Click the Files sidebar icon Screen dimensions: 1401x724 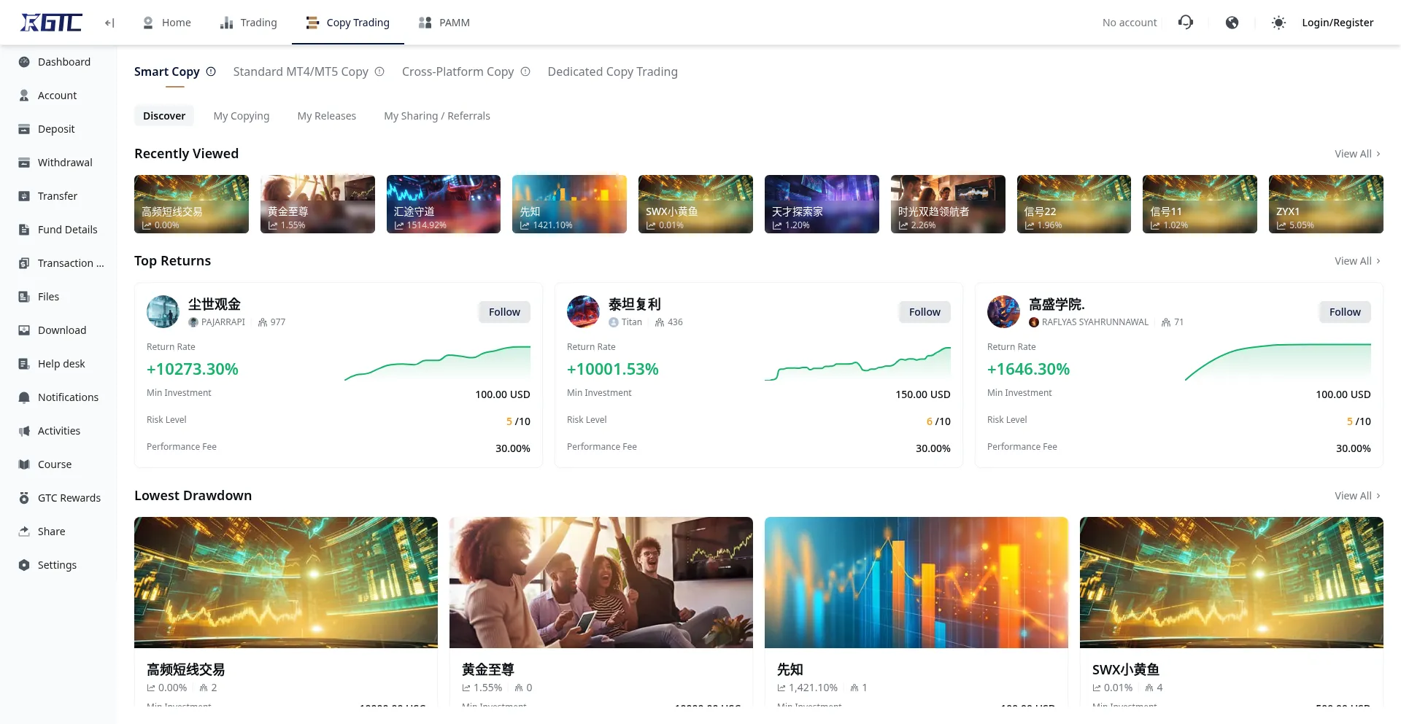coord(24,297)
